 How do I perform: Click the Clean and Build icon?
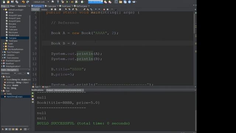62,2
